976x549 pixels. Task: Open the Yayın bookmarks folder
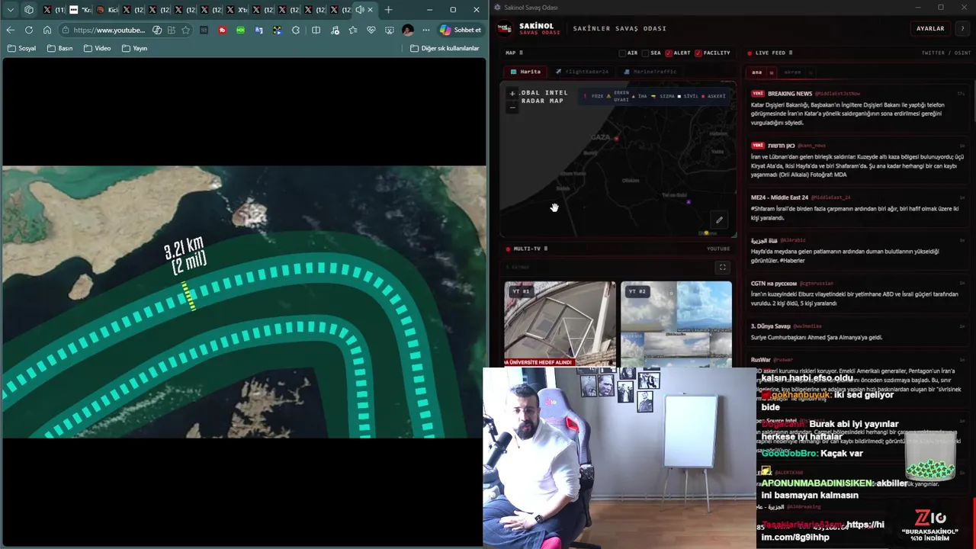[134, 48]
